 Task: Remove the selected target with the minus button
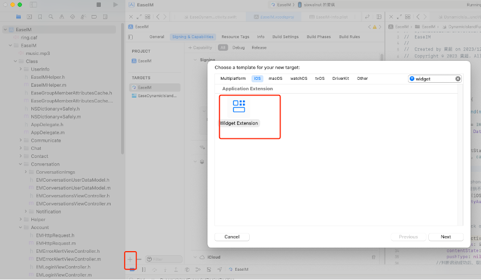[x=139, y=260]
